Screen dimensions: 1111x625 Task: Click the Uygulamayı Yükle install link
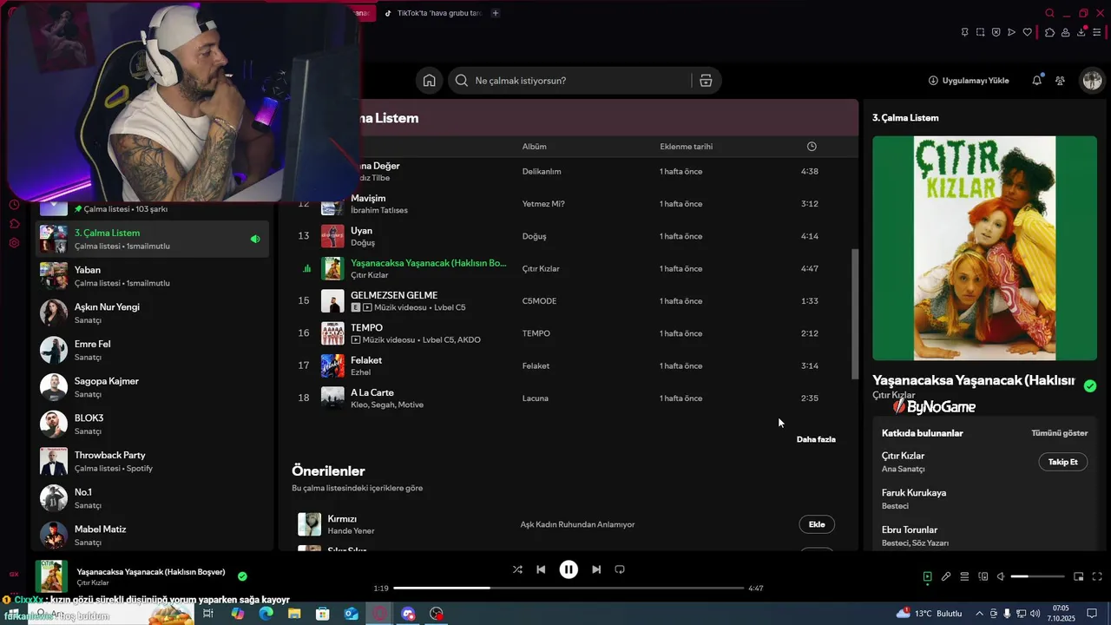click(969, 81)
